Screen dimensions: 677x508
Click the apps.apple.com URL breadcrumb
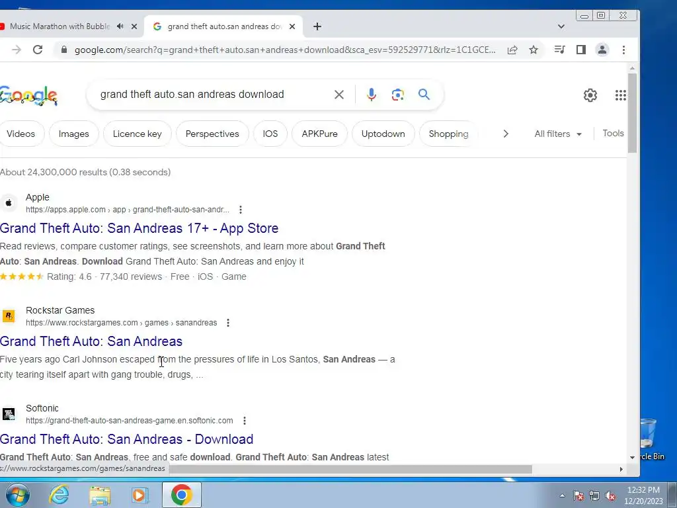128,210
